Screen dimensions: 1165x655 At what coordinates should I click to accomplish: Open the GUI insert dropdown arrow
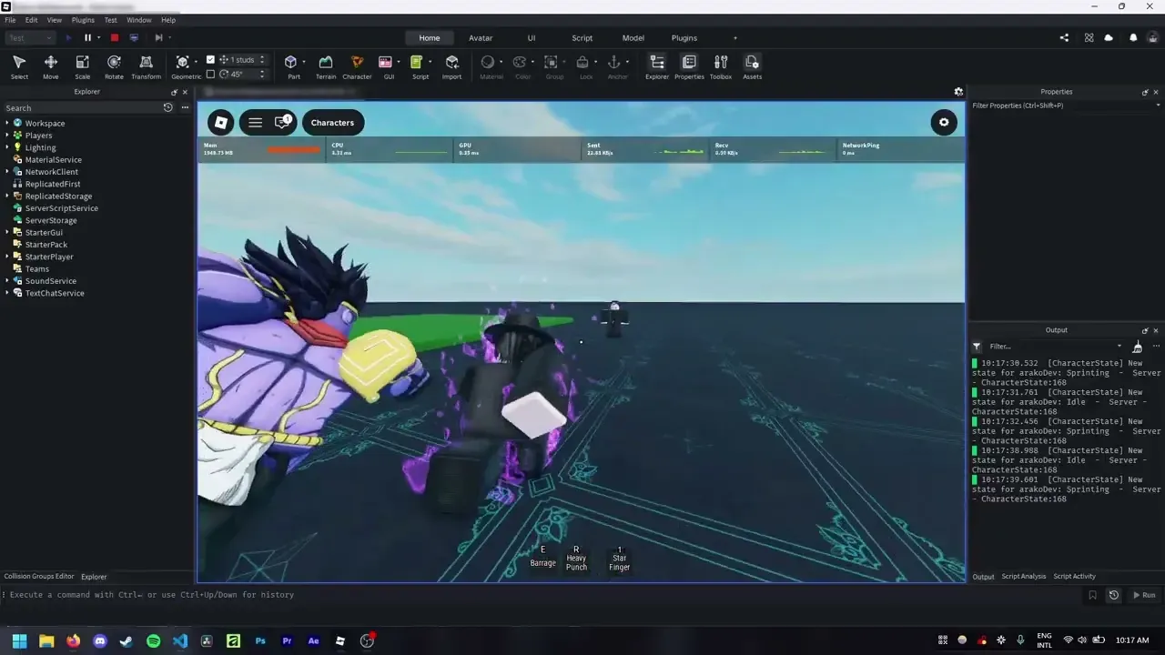click(x=399, y=62)
